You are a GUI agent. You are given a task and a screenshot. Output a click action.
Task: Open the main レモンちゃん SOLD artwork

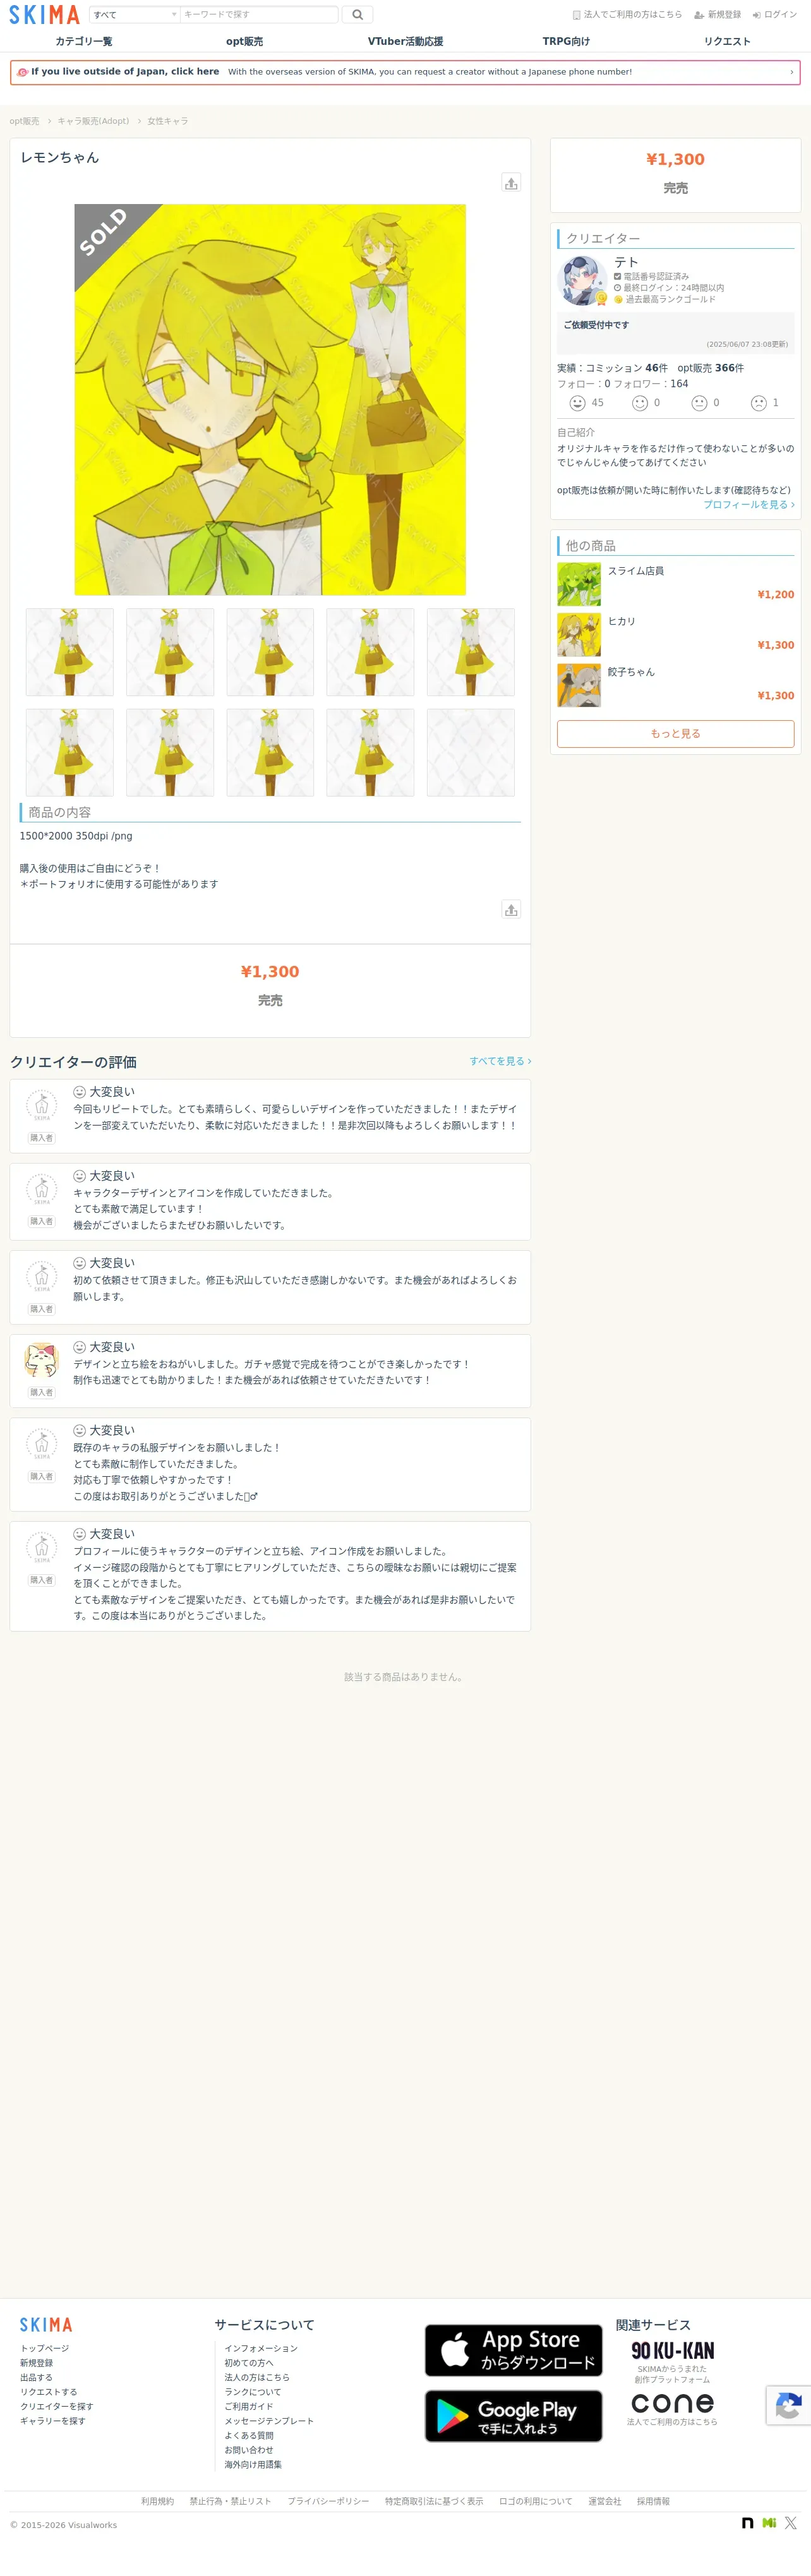pyautogui.click(x=270, y=400)
